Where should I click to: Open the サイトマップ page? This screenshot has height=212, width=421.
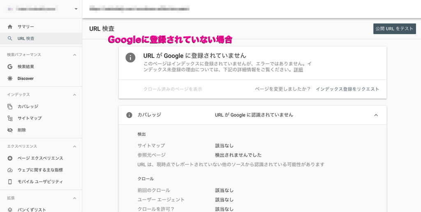[x=41, y=118]
